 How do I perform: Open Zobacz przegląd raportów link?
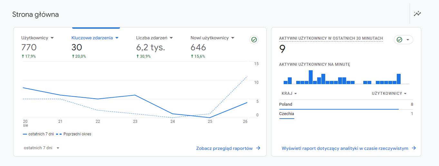click(x=224, y=148)
